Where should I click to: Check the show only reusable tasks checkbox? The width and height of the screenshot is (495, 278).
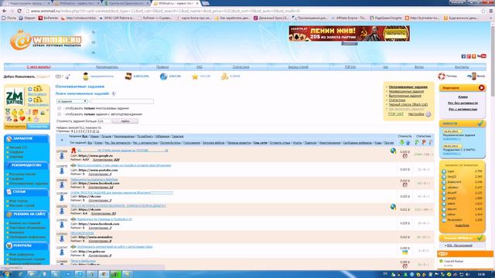pyautogui.click(x=59, y=108)
